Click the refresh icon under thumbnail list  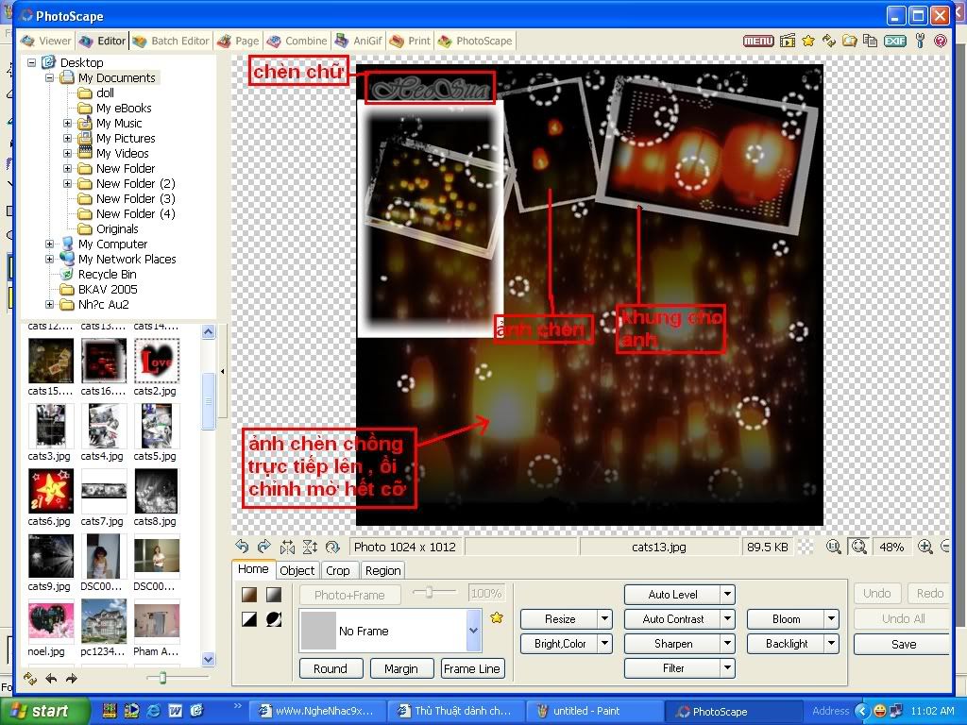coord(29,678)
